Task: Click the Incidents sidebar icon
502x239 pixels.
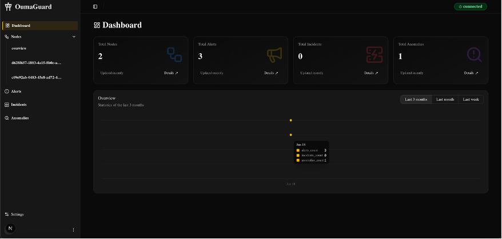Action: pos(7,105)
